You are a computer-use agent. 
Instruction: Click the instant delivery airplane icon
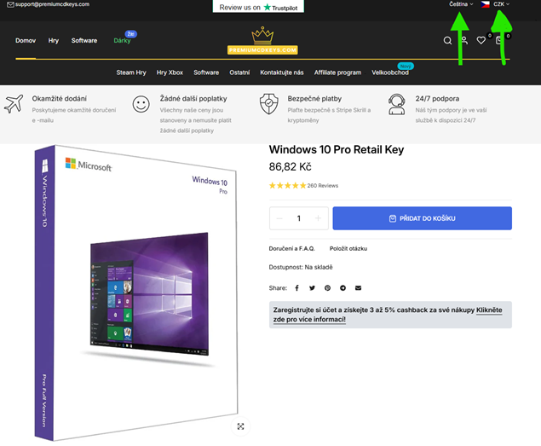point(14,104)
